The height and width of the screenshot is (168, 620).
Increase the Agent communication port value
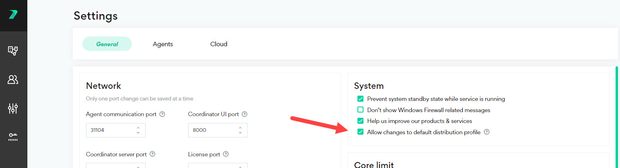[138, 128]
